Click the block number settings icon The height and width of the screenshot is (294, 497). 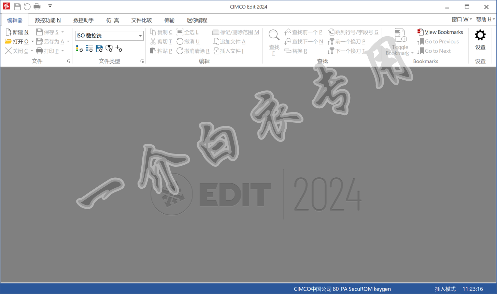click(89, 49)
